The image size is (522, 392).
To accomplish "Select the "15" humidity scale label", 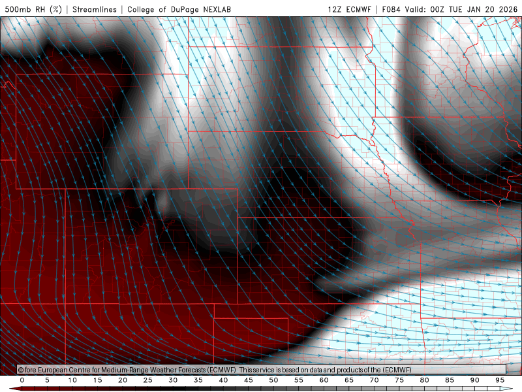I will (97, 380).
